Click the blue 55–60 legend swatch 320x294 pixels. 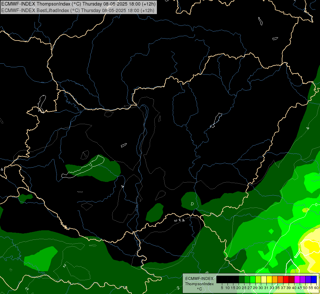(x=314, y=279)
